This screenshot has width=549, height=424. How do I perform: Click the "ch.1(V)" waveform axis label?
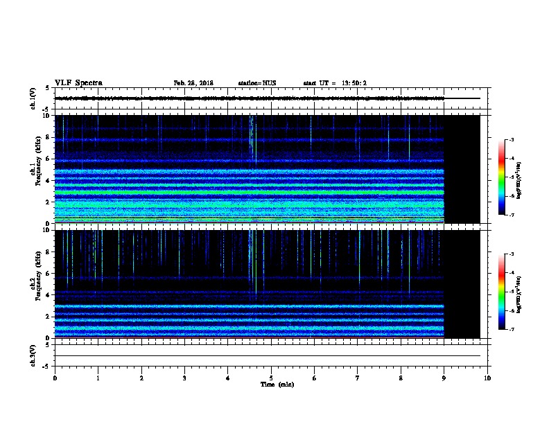pyautogui.click(x=33, y=98)
